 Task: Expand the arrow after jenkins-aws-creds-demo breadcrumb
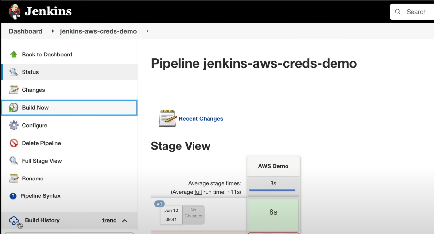click(x=147, y=31)
